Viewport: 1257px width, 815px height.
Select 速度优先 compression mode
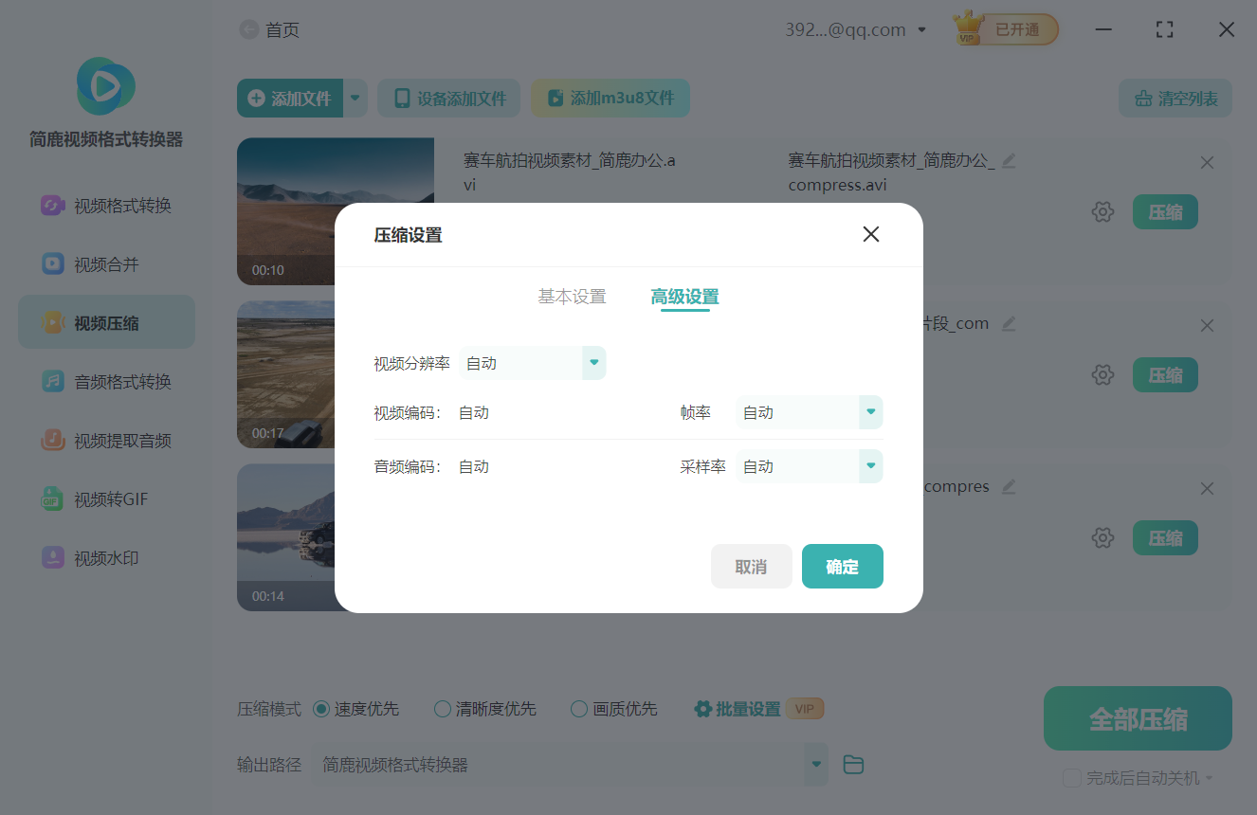(x=322, y=708)
